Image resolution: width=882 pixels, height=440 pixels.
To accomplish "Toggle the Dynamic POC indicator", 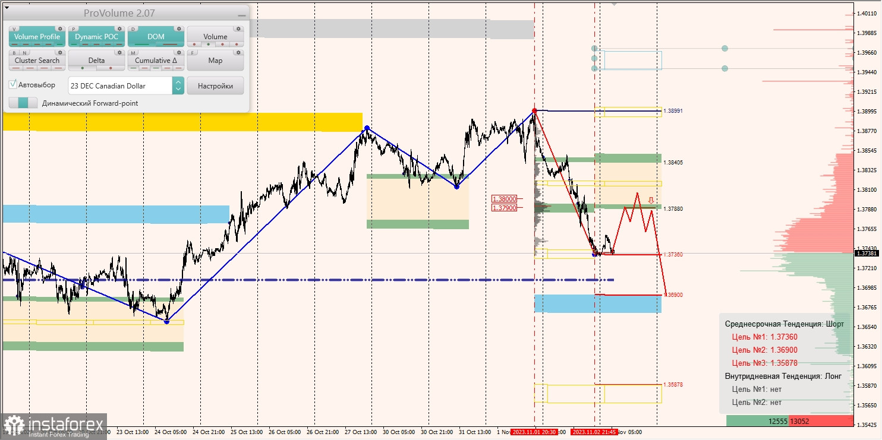I will coord(96,37).
